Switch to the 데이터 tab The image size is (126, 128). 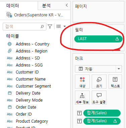click(13, 6)
